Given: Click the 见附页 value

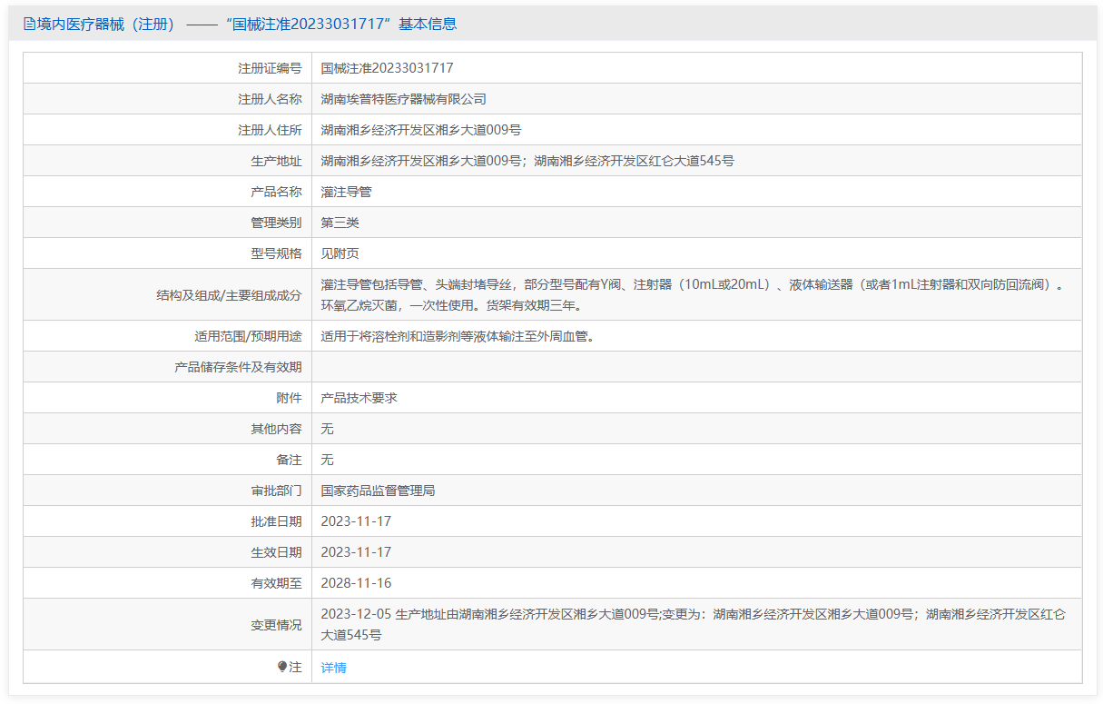Looking at the screenshot, I should [340, 253].
